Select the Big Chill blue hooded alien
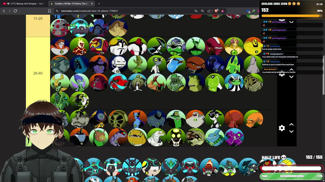The height and width of the screenshot is (182, 325). [79, 64]
